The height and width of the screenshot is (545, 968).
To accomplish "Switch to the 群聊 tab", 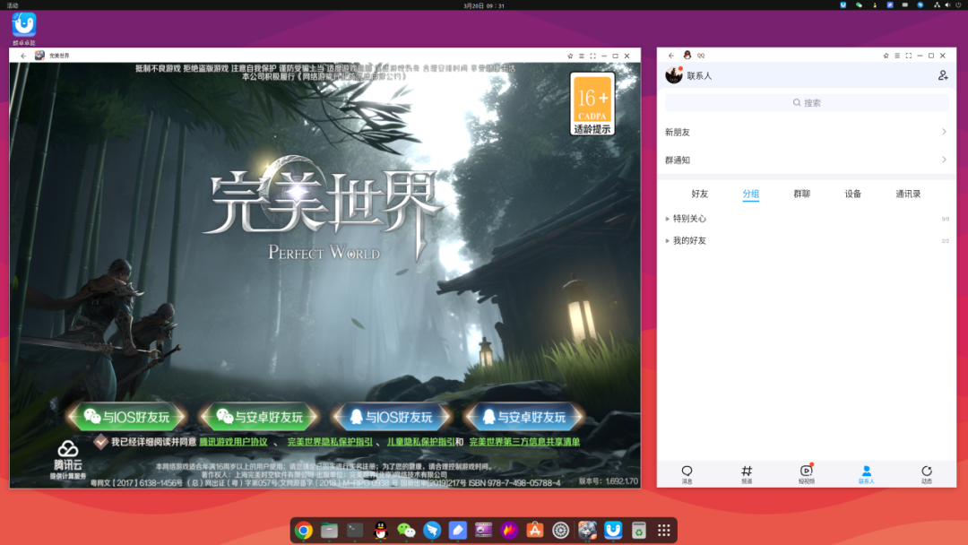I will 802,194.
